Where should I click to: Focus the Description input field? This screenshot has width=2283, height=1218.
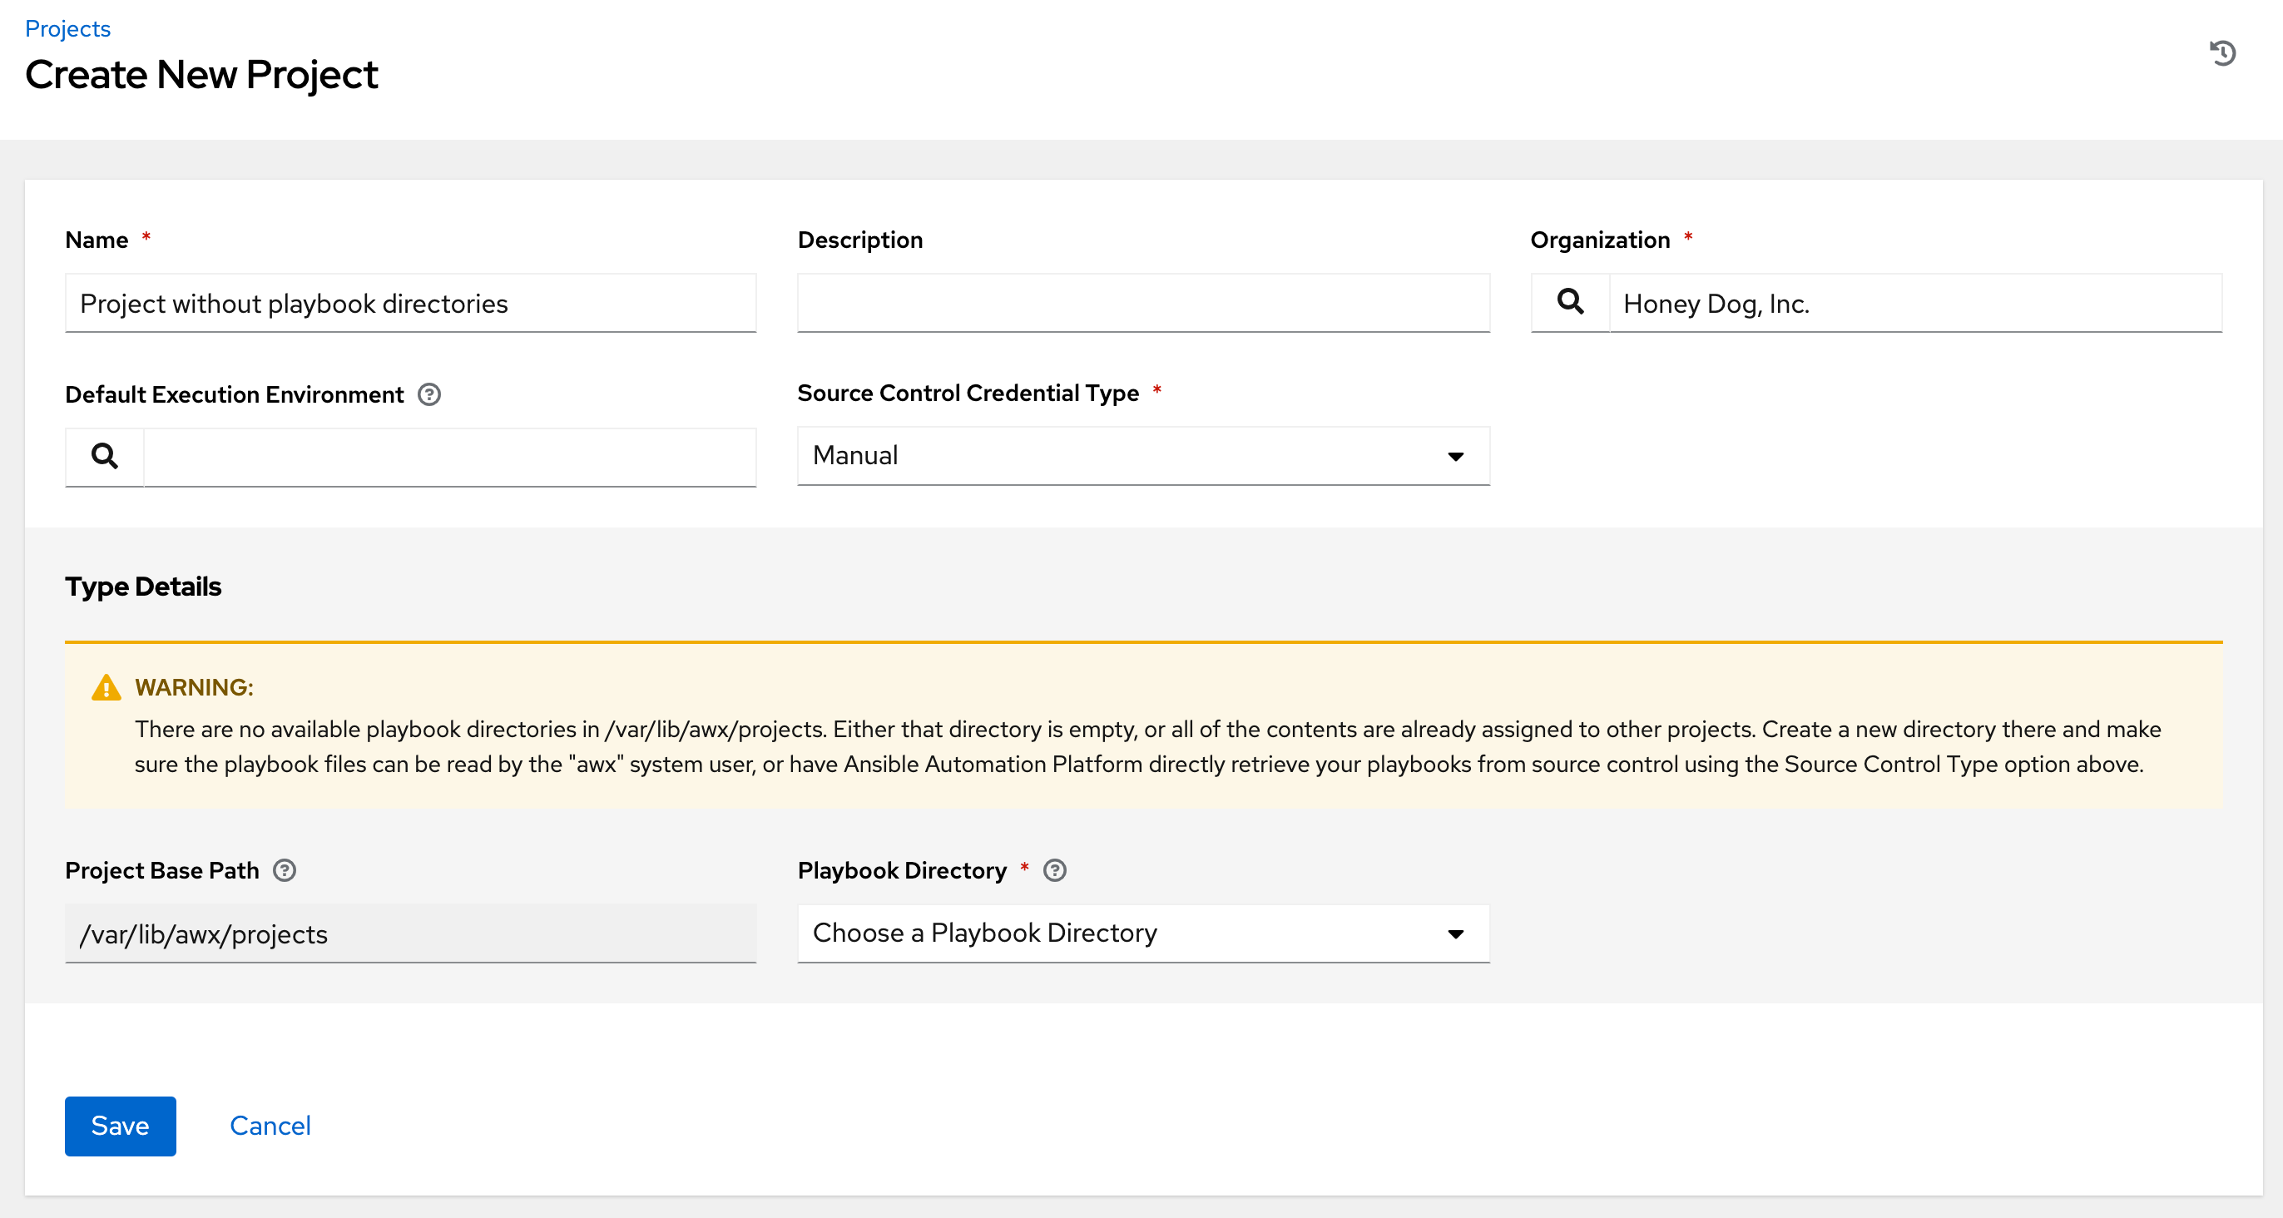pos(1143,303)
